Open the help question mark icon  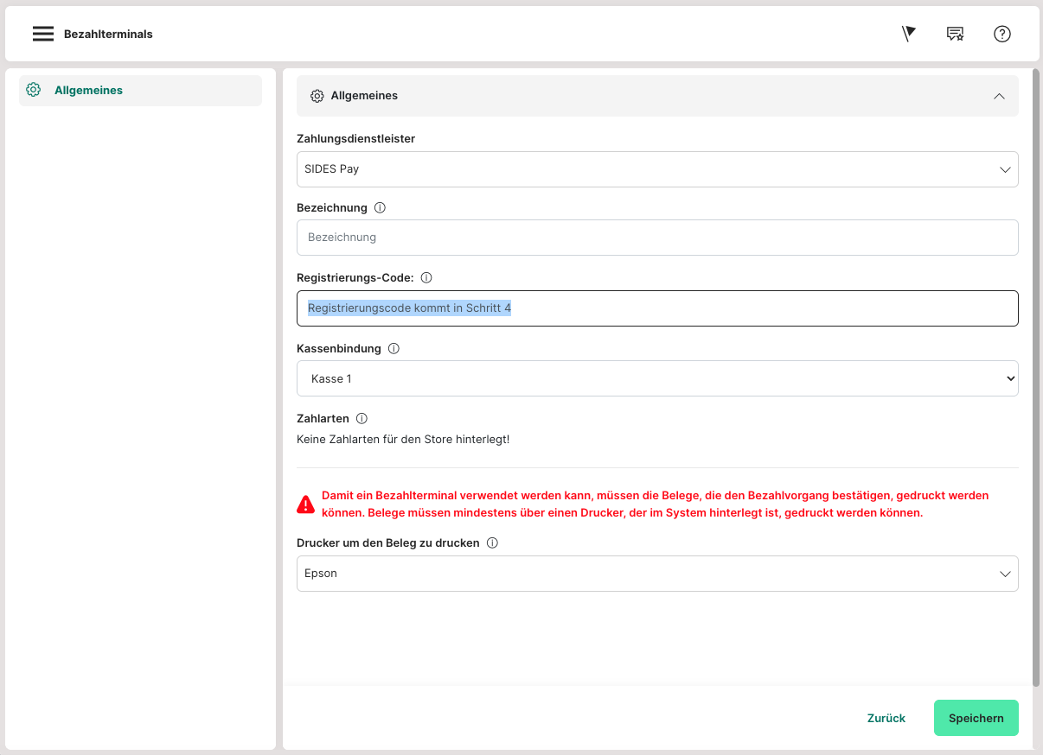point(1001,34)
